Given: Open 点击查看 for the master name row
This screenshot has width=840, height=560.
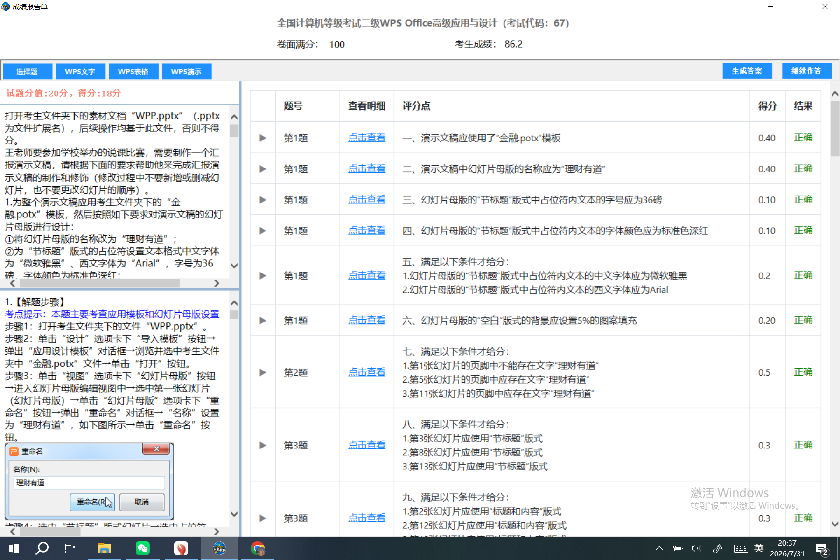Looking at the screenshot, I should click(367, 169).
